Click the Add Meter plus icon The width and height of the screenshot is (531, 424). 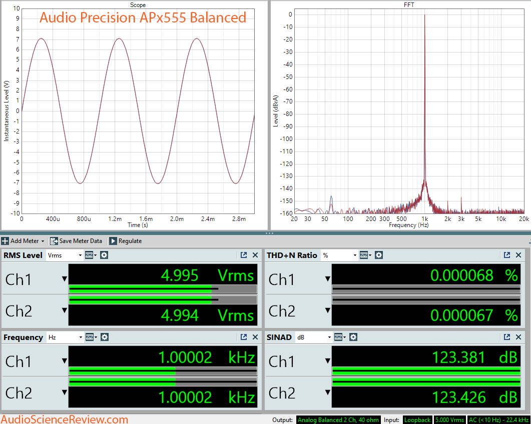5,241
